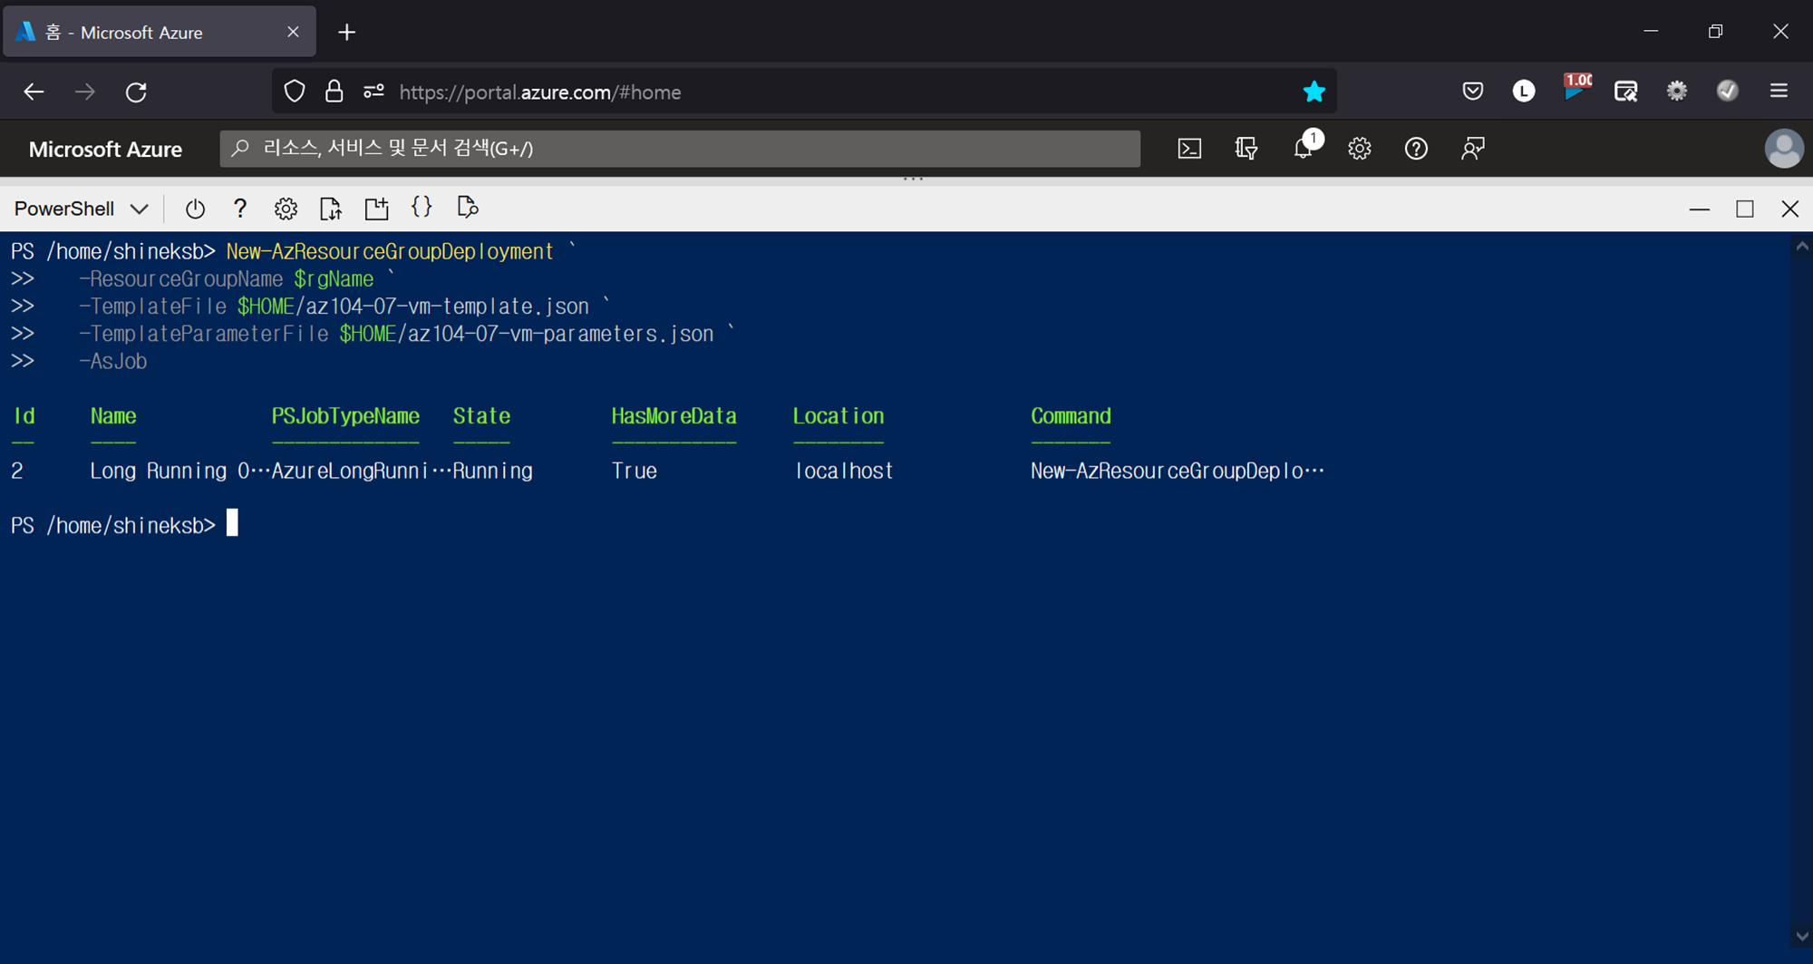1813x964 pixels.
Task: Click the Azure feedback icon
Action: point(1473,149)
